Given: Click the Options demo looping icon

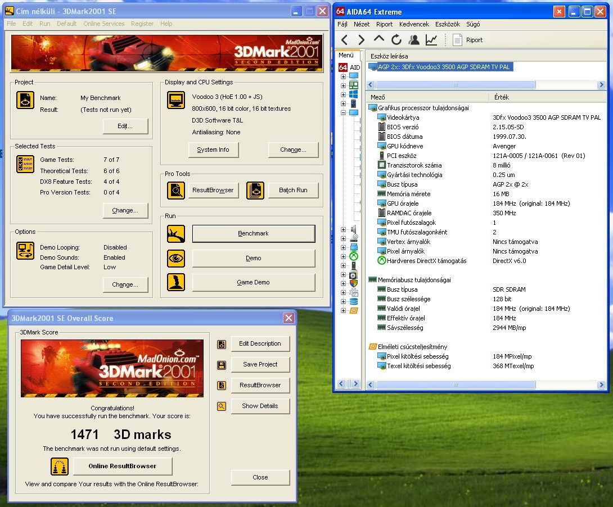Looking at the screenshot, I should pyautogui.click(x=25, y=251).
